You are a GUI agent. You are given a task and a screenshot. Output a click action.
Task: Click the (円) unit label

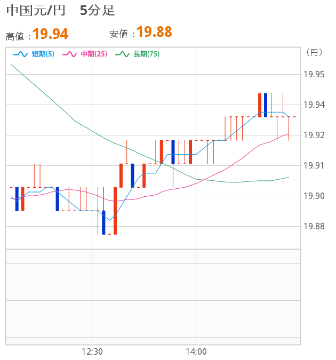(x=314, y=53)
